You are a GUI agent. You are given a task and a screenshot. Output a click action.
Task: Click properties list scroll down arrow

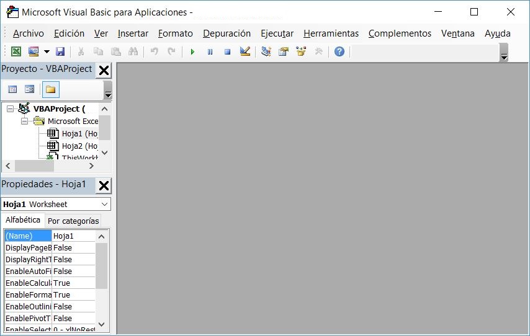click(101, 324)
